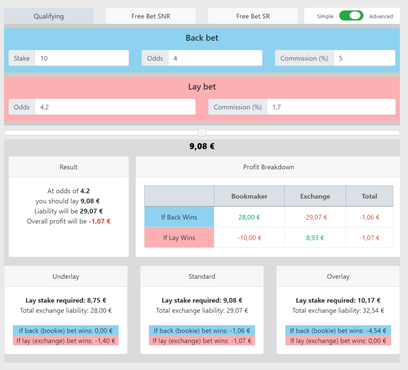Image resolution: width=408 pixels, height=370 pixels.
Task: Click the Advanced label on the mode switch
Action: 381,16
